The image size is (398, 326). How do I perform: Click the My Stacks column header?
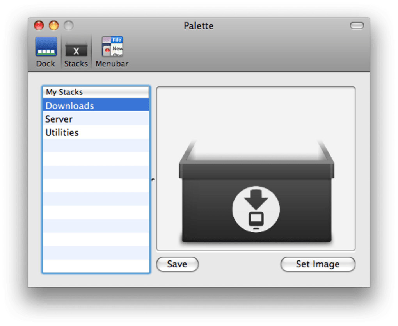pos(96,92)
